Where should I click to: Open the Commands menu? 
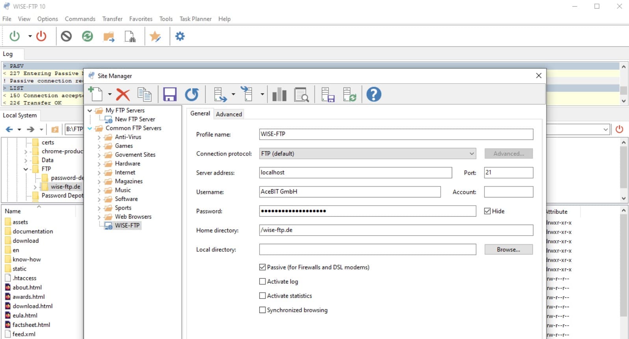(x=80, y=19)
